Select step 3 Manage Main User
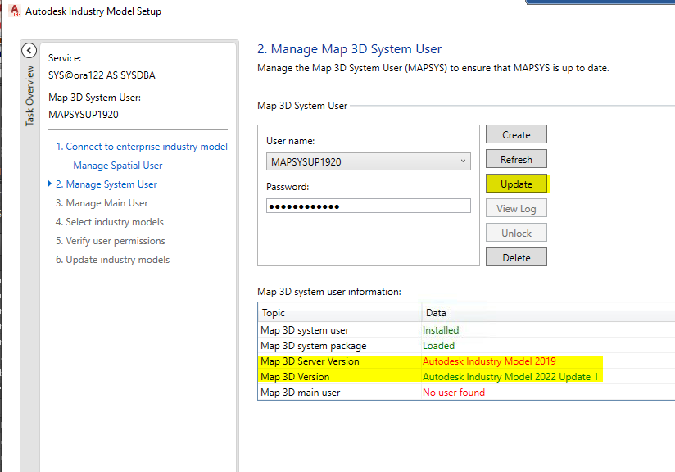The height and width of the screenshot is (472, 675). [x=102, y=203]
